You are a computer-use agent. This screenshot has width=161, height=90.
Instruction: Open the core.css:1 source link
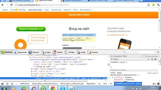point(152,73)
